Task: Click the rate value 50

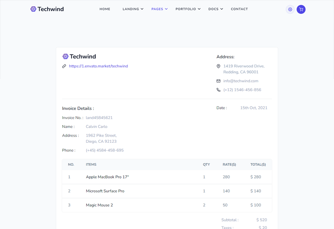Action: tap(225, 205)
